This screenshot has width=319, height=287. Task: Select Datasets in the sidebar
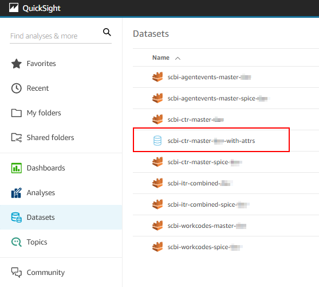click(x=61, y=218)
